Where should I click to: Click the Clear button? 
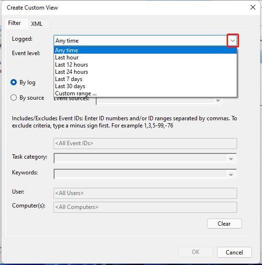[x=224, y=224]
